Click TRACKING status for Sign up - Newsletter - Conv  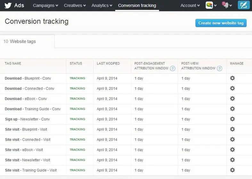[77, 119]
